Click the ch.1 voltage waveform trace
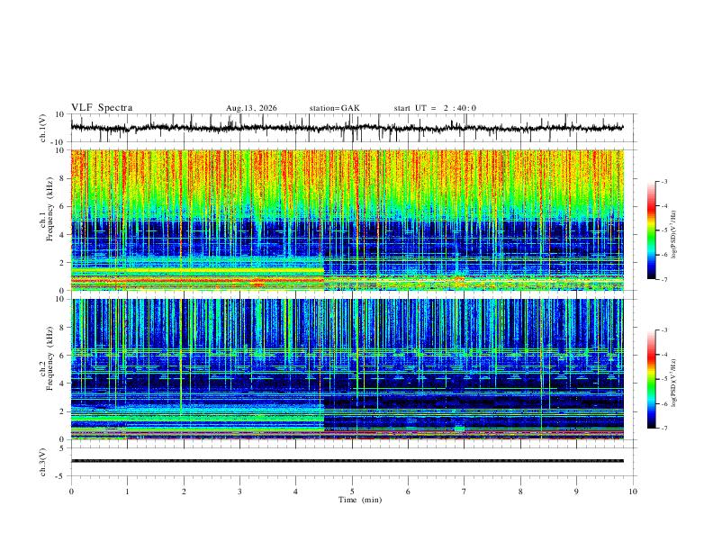The height and width of the screenshot is (551, 713). coord(347,128)
